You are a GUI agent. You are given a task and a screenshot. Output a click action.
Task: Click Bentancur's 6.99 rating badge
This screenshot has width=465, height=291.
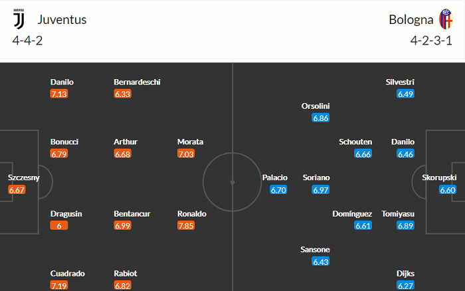[123, 226]
